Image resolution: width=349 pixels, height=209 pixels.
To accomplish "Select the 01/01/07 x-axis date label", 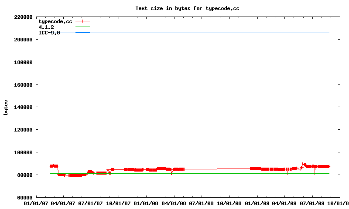I will point(36,203).
